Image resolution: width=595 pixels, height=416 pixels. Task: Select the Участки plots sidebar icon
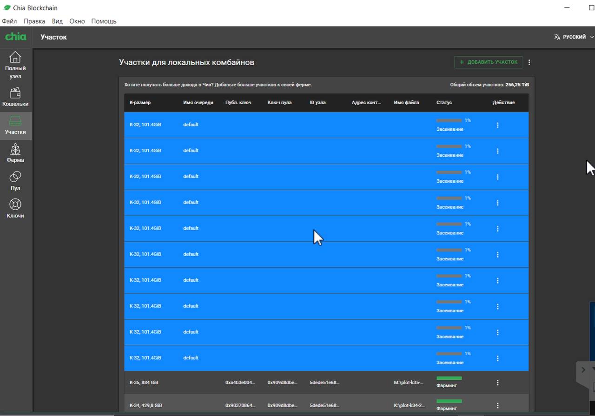point(16,125)
